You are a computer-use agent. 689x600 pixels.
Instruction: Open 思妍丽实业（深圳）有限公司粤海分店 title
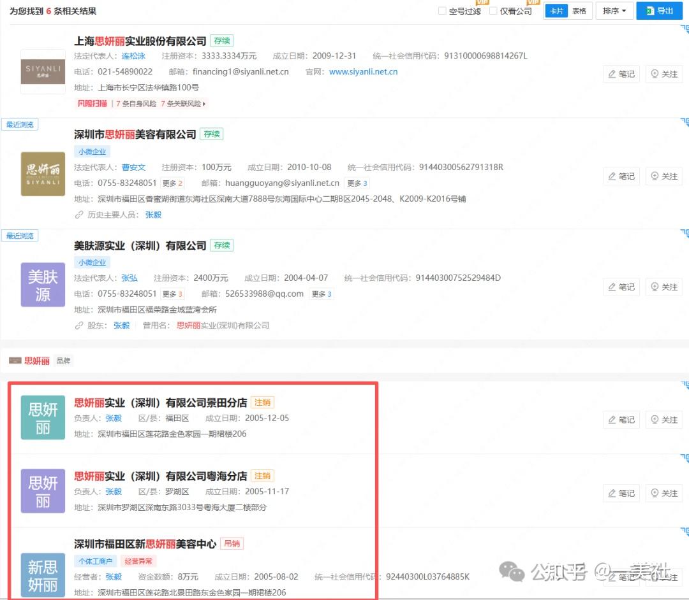point(160,476)
